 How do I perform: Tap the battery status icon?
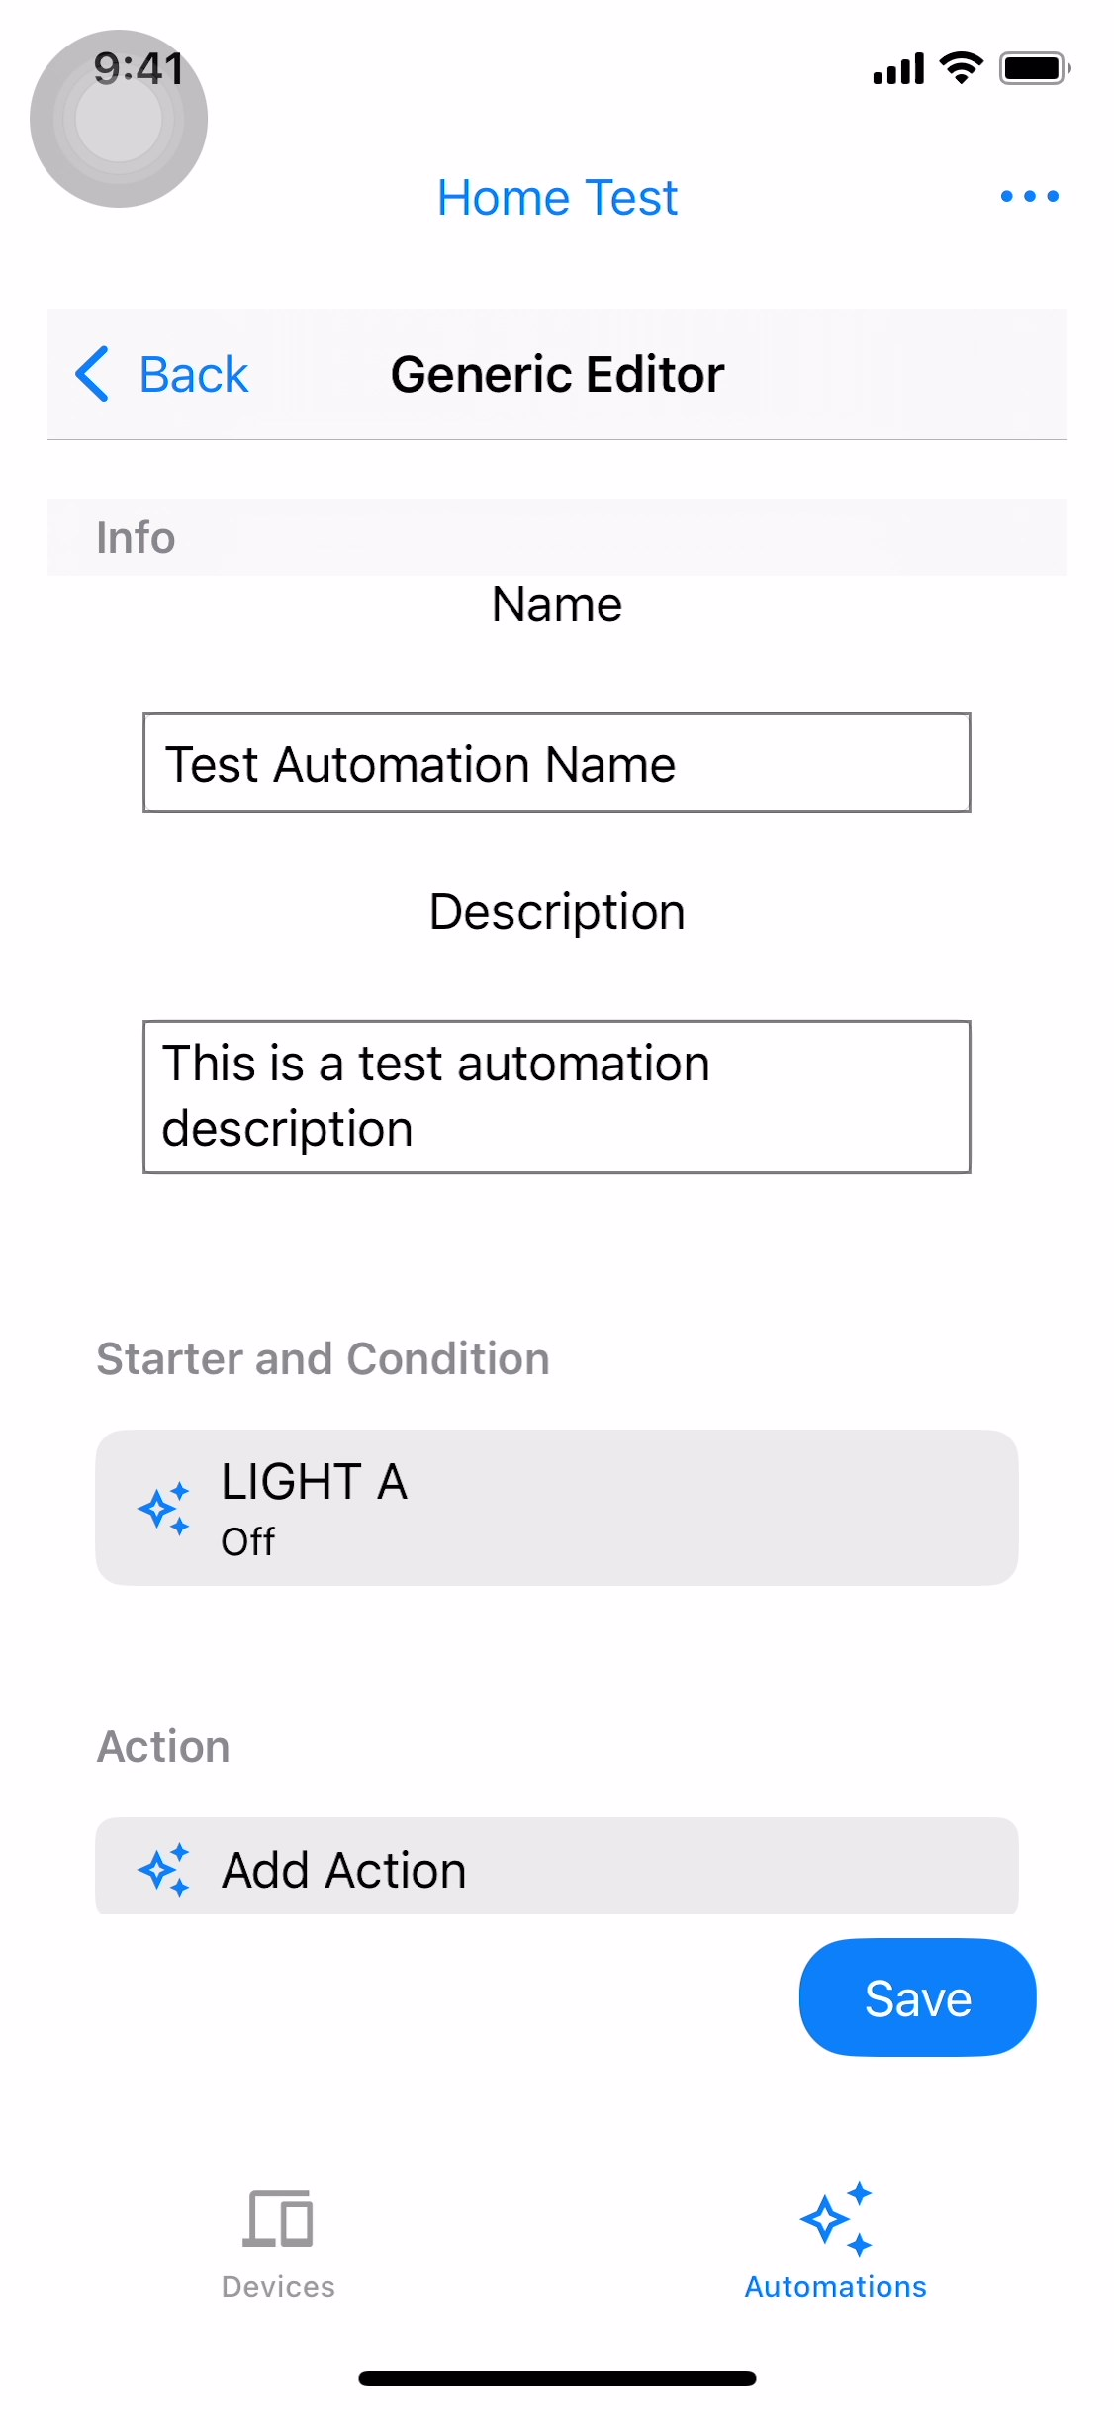coord(1034,68)
